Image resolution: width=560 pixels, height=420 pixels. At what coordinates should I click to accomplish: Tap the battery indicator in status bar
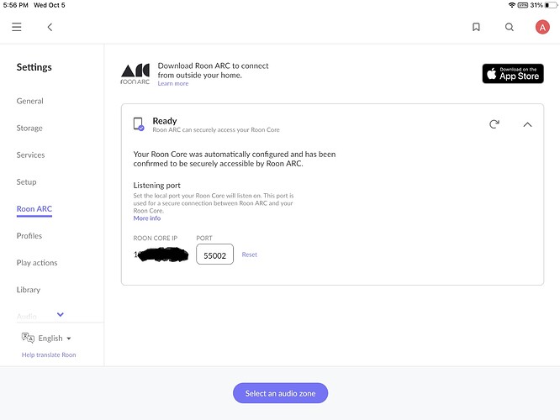[x=551, y=5]
